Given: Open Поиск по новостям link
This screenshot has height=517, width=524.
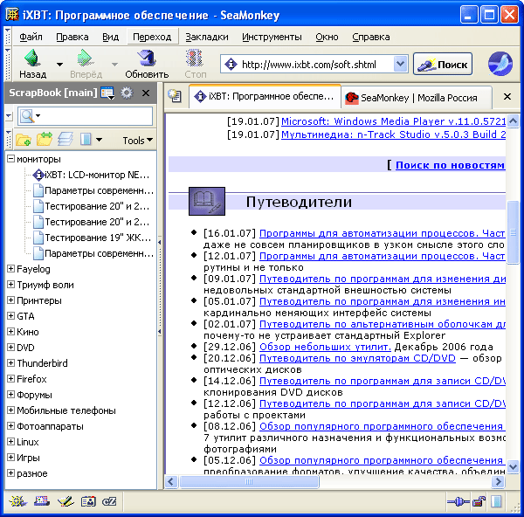Looking at the screenshot, I should coord(450,165).
